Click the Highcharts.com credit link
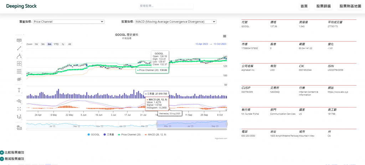The image size is (365, 165). point(221,138)
